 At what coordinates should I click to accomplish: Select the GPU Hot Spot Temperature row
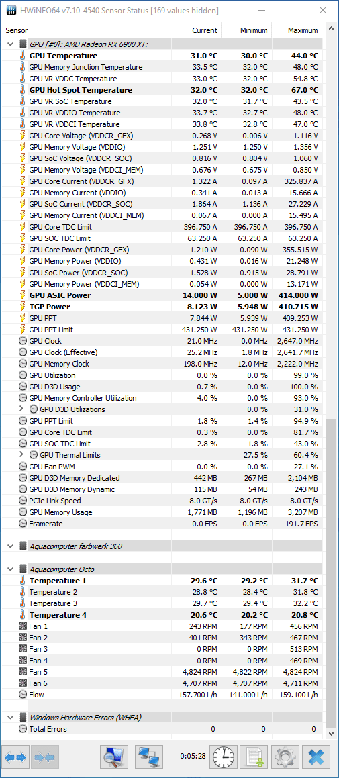(162, 90)
